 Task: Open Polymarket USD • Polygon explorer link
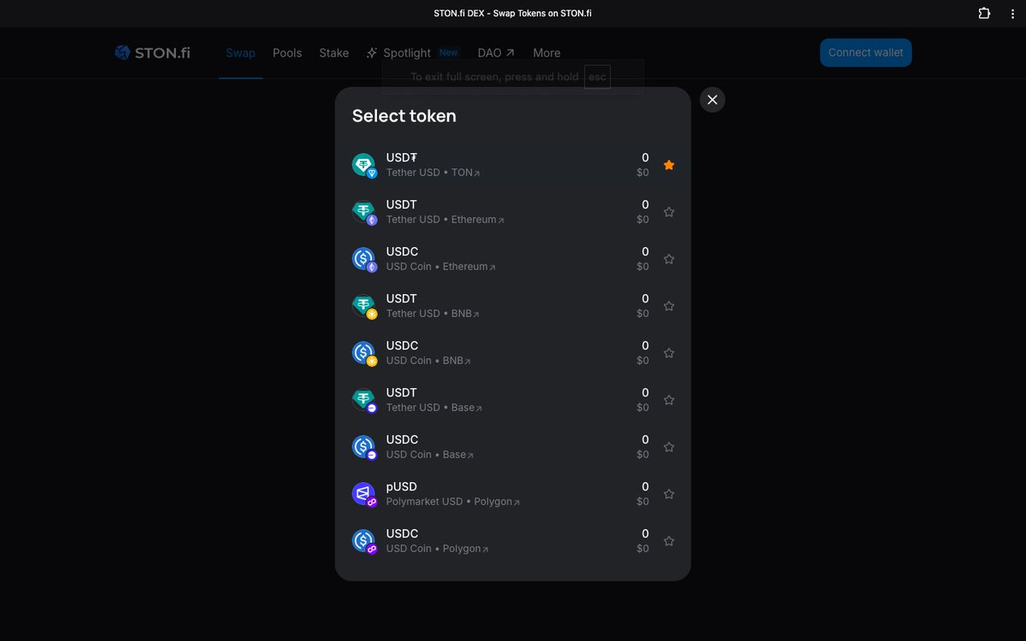453,502
